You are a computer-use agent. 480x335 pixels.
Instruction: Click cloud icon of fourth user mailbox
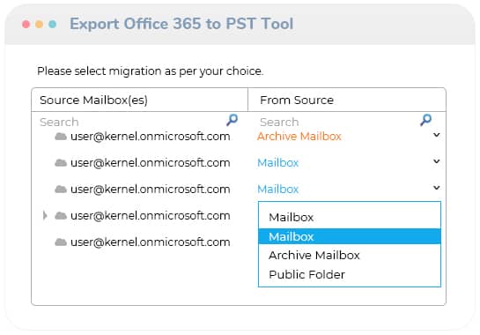pyautogui.click(x=61, y=216)
